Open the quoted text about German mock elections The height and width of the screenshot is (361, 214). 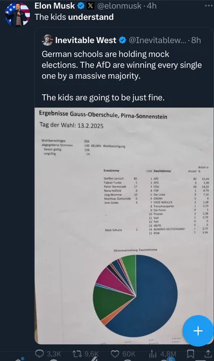(x=122, y=76)
